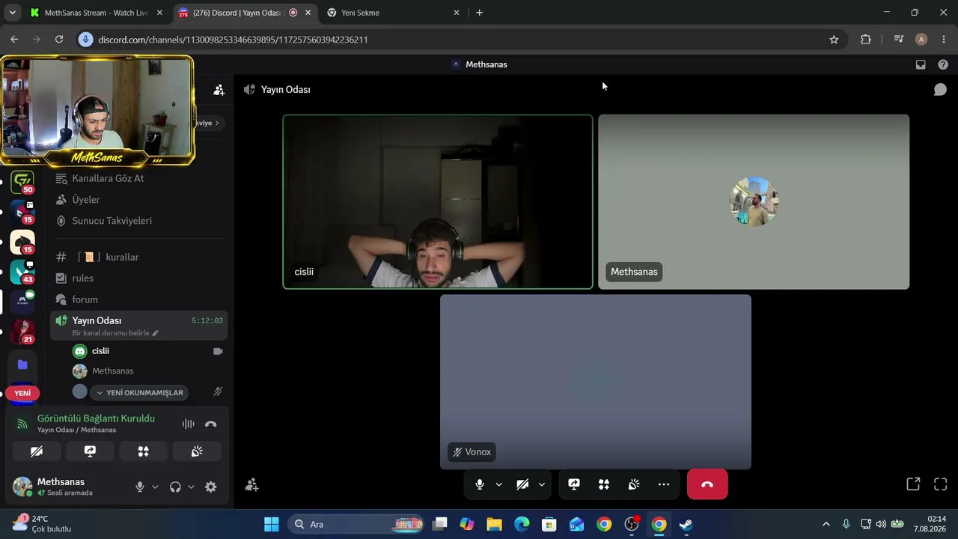
Task: Share your screen from the call bar
Action: [x=574, y=484]
